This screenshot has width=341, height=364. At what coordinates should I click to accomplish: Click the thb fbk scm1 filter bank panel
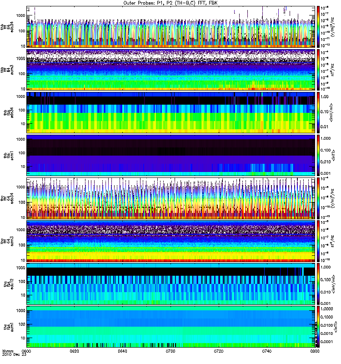pyautogui.click(x=171, y=155)
